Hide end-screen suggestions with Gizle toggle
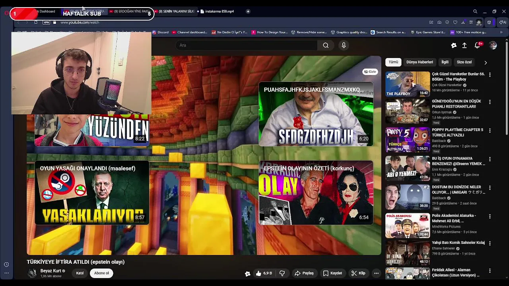This screenshot has width=509, height=286. coord(370,72)
